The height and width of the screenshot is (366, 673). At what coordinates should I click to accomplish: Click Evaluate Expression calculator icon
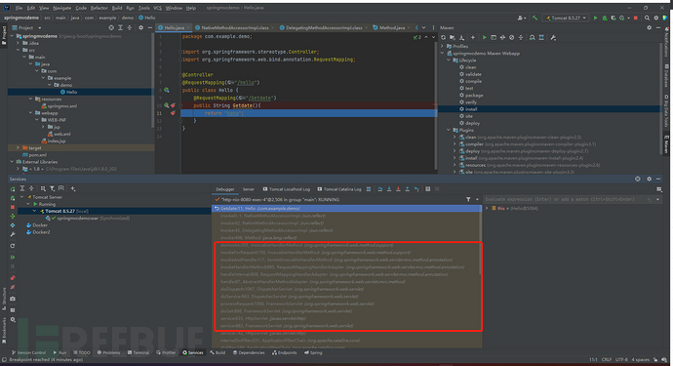pyautogui.click(x=428, y=189)
